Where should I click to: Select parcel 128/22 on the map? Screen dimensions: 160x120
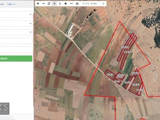(x=128, y=52)
